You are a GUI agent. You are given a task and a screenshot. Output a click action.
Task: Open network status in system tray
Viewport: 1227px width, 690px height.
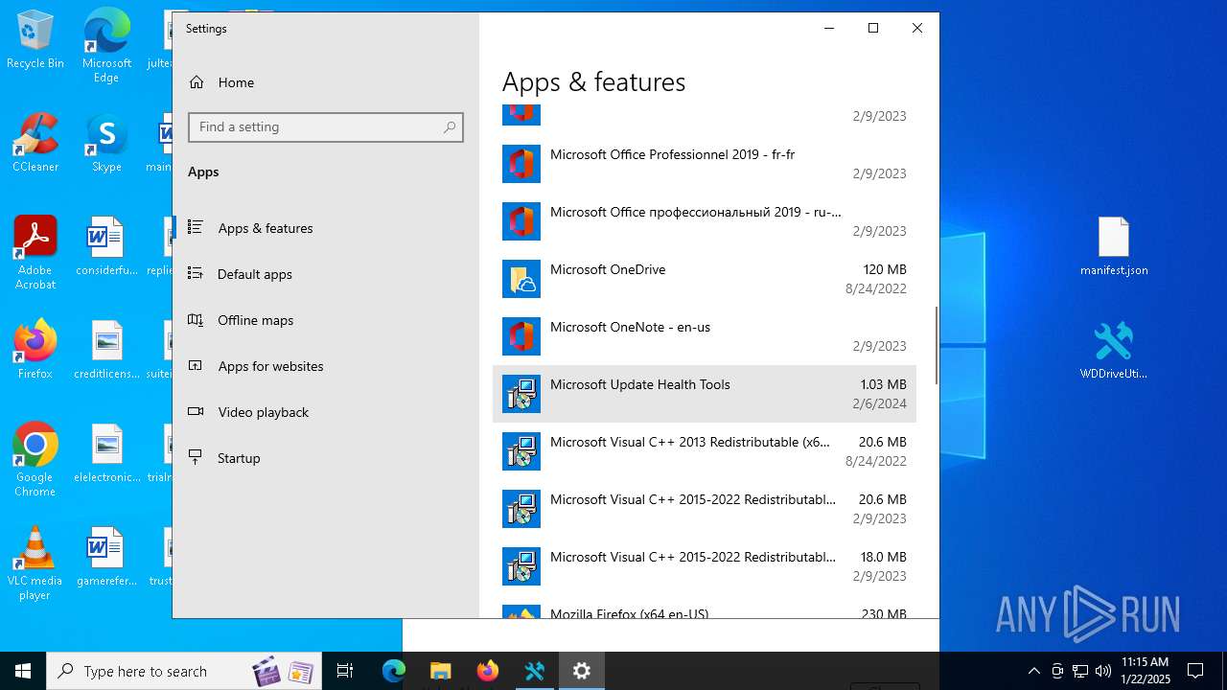pyautogui.click(x=1080, y=671)
